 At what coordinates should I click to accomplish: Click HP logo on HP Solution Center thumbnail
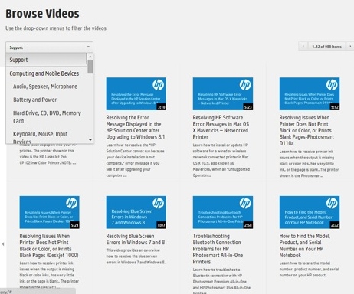158,85
